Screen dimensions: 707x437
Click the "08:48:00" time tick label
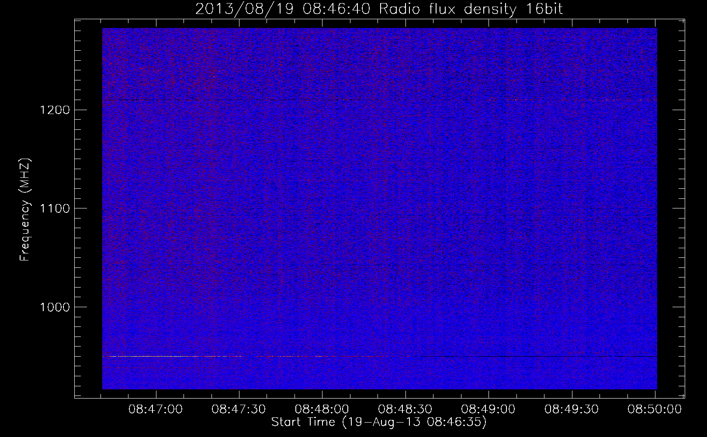pos(322,409)
